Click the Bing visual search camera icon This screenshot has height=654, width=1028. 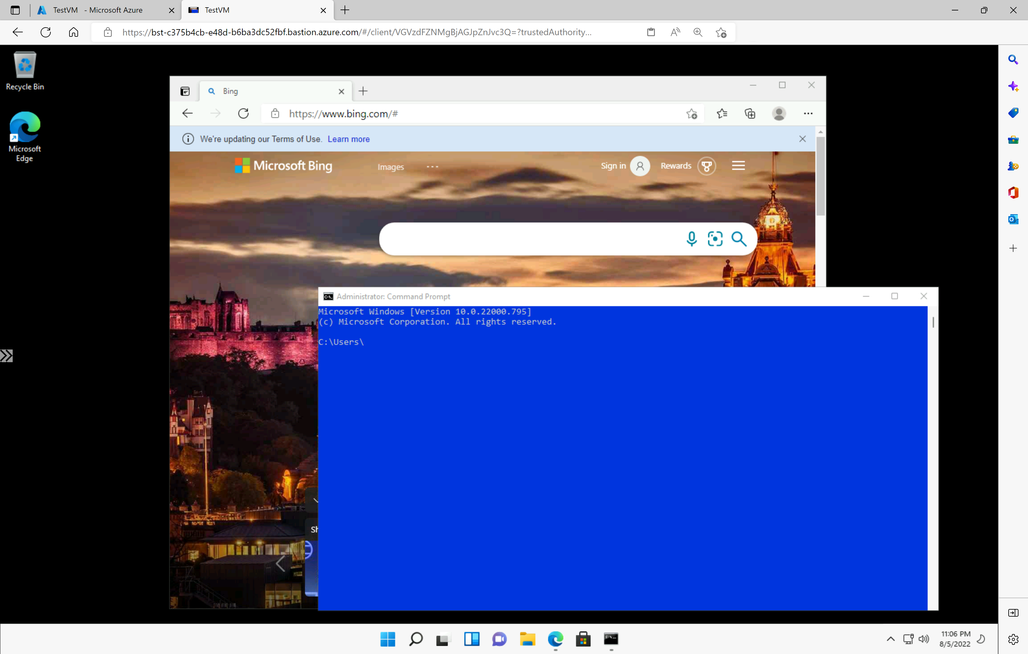715,238
